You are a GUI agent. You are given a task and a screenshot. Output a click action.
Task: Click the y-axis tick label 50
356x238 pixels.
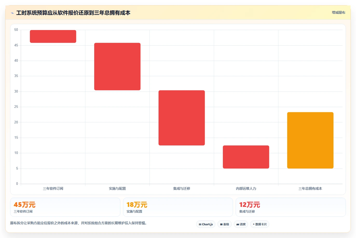click(16, 30)
